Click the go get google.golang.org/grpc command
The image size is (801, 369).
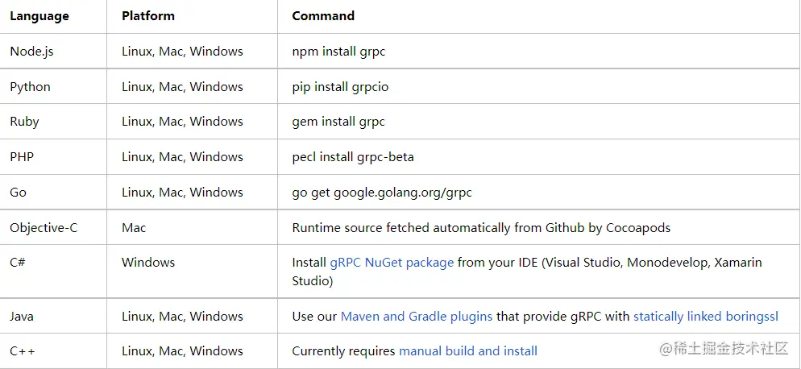tap(382, 193)
